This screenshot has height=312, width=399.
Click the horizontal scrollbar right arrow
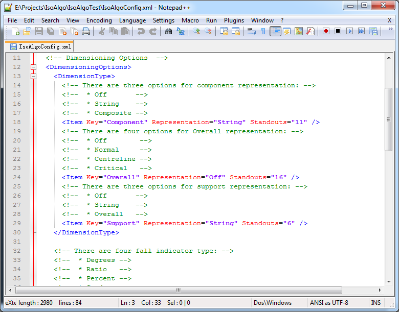[381, 290]
